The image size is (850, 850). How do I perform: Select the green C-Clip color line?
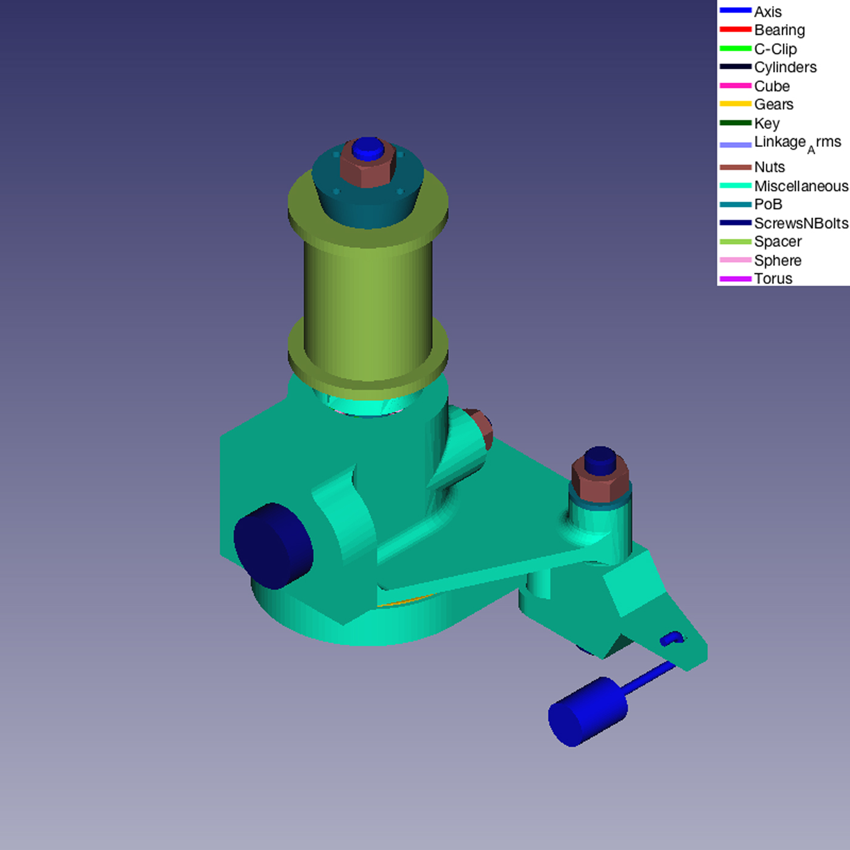[x=735, y=49]
